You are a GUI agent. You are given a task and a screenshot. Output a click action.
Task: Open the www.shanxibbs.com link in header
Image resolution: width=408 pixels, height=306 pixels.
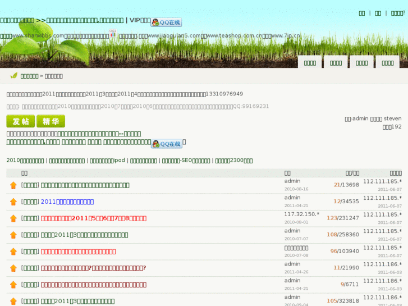(38, 36)
